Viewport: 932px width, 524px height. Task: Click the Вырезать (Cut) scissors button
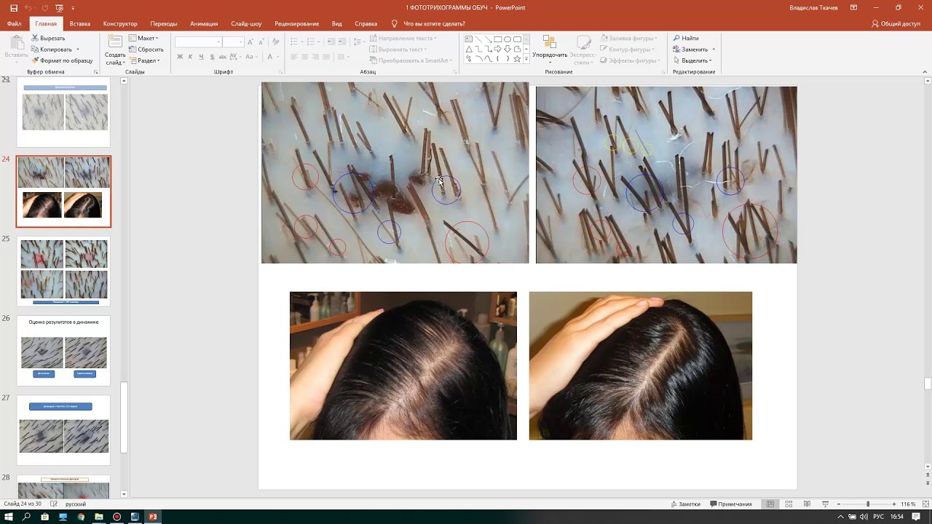(48, 38)
